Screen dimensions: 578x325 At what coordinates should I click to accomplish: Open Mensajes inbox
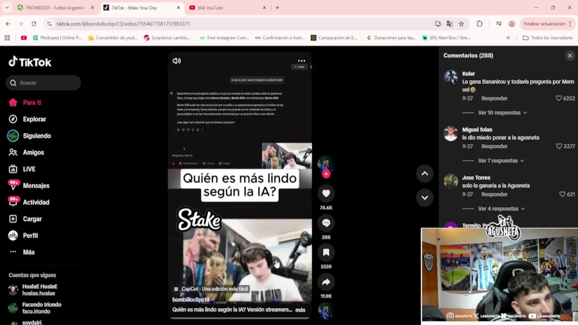tap(29, 186)
